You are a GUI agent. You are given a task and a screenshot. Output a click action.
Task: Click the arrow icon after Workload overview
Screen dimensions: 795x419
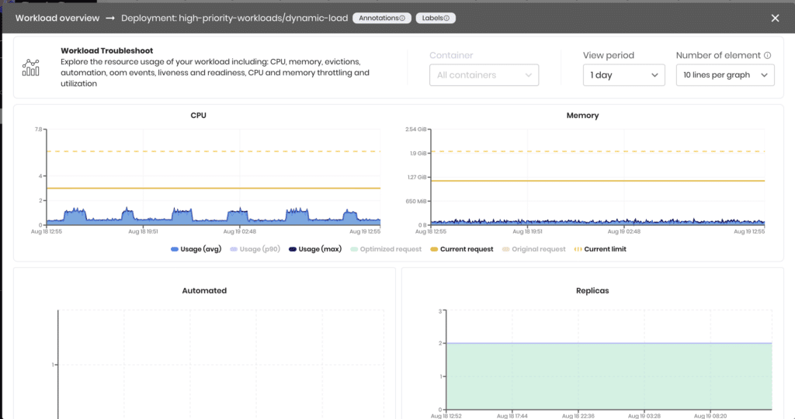pos(110,18)
